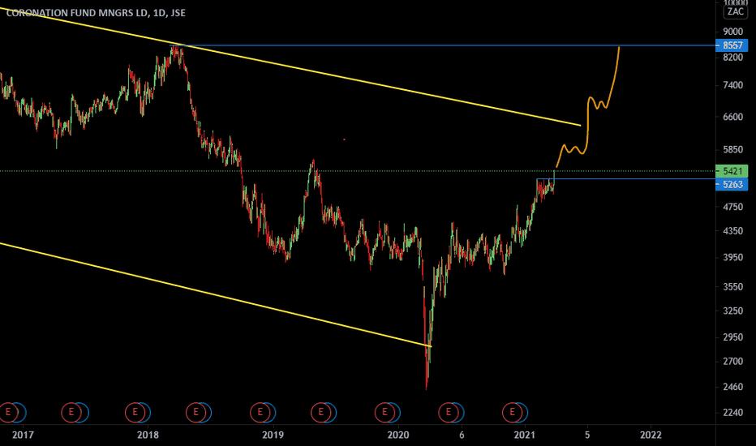Select the short blue line at 5263
The width and height of the screenshot is (756, 446).
[x=627, y=179]
